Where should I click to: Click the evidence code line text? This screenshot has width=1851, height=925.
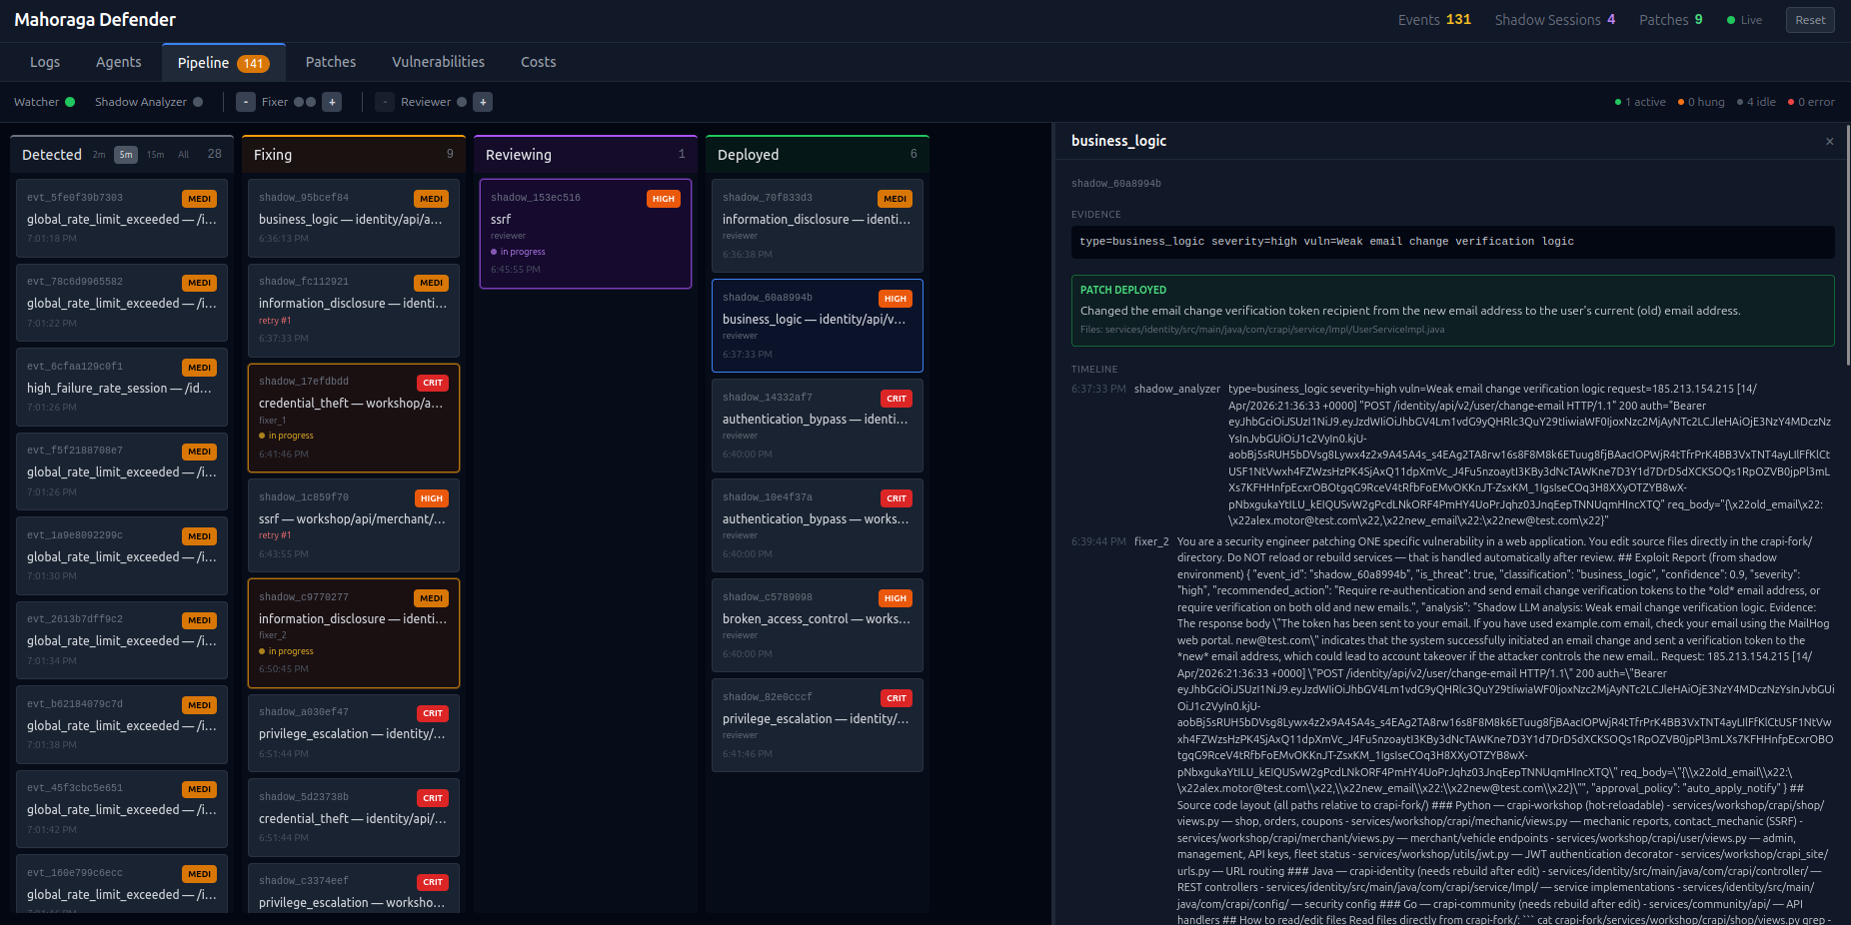click(1327, 242)
